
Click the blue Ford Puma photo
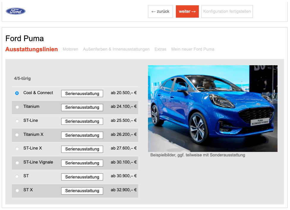tap(213, 108)
